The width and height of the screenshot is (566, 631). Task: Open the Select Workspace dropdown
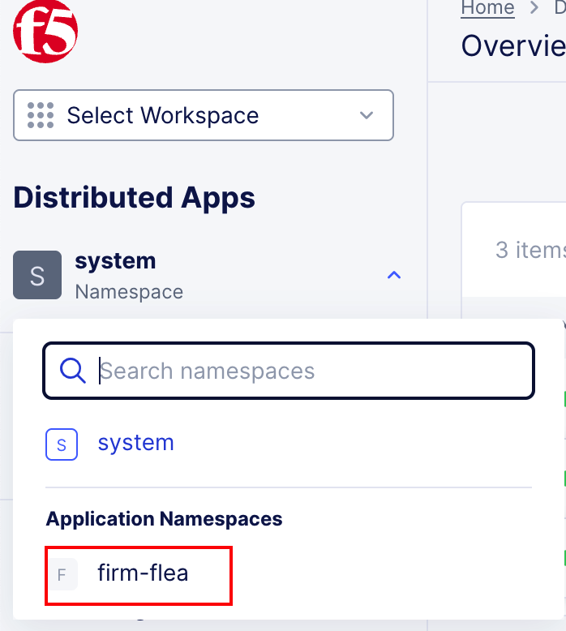pos(204,115)
